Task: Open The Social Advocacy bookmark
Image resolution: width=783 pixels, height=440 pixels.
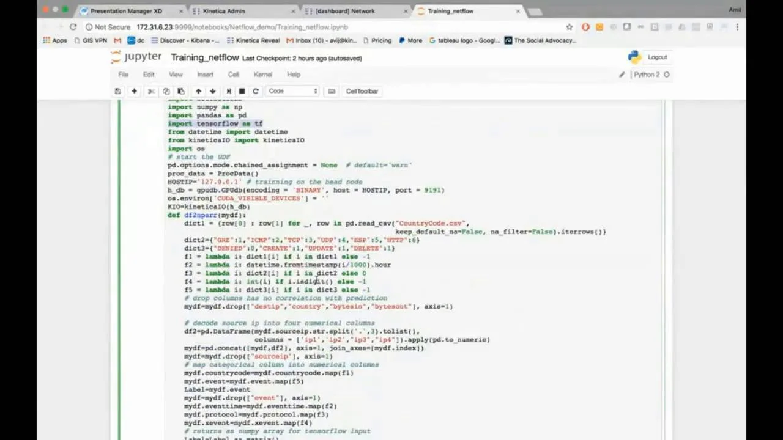Action: (540, 40)
